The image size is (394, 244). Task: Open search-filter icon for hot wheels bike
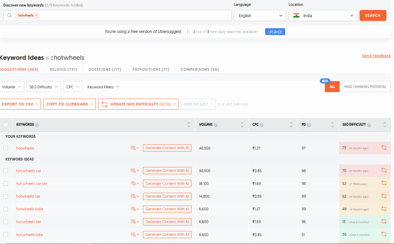tap(135, 235)
